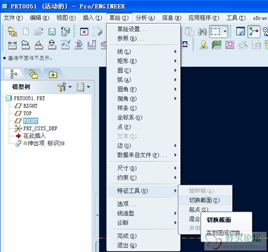268x252 pixels.
Task: Choose 完成(D) menu item
Action: pyautogui.click(x=143, y=236)
